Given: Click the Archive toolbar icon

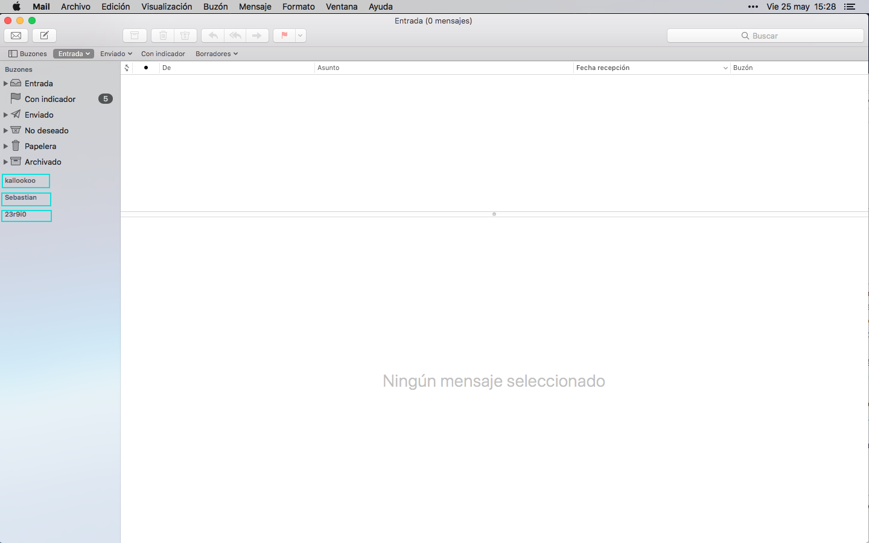Looking at the screenshot, I should click(135, 36).
